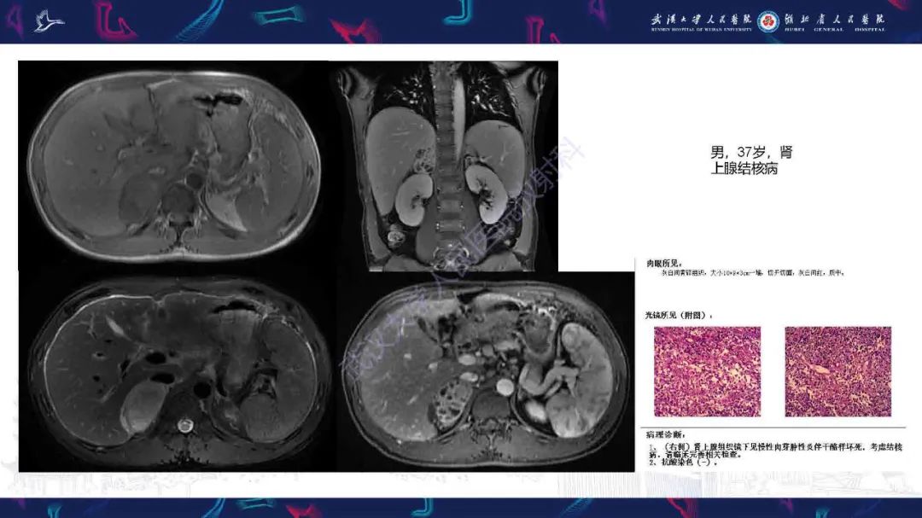922x518 pixels.
Task: Select the bottom-left axial T2 MRI image
Action: pos(177,371)
